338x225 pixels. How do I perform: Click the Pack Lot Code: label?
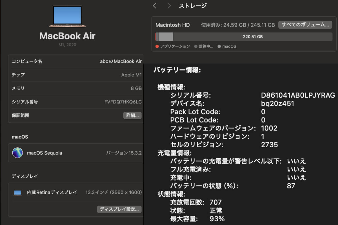[195, 112]
